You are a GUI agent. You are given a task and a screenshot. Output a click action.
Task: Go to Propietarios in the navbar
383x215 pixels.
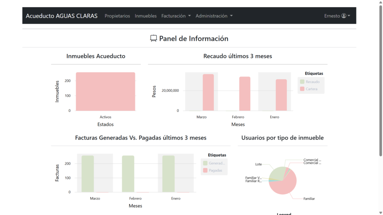tap(117, 16)
